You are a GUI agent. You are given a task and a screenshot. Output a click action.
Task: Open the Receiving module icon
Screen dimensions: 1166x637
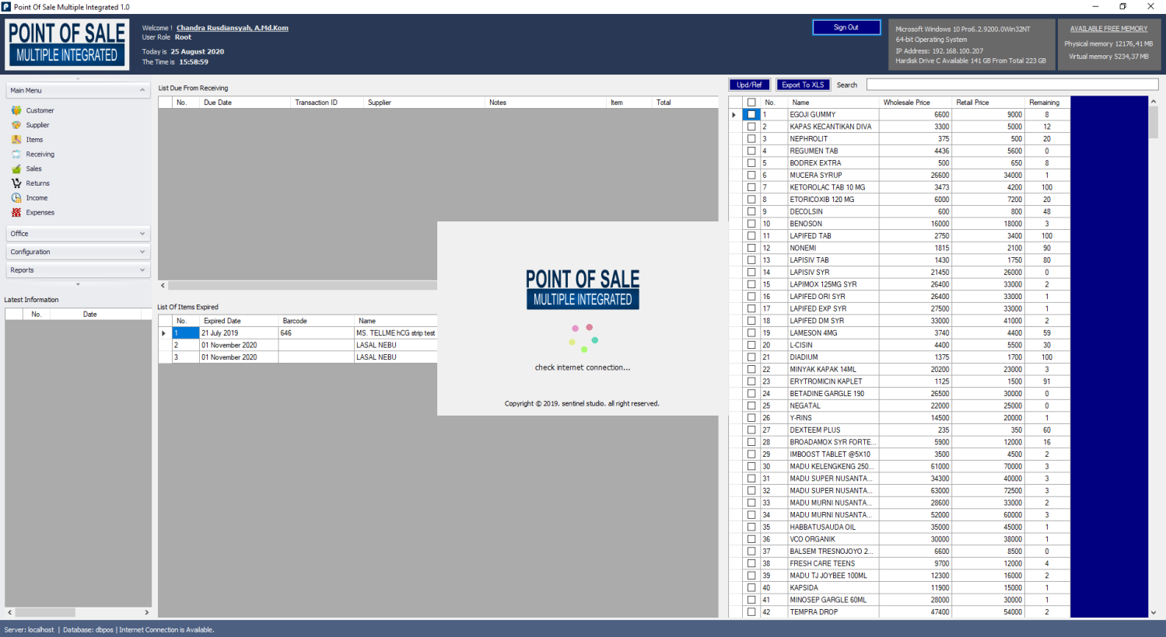click(16, 155)
